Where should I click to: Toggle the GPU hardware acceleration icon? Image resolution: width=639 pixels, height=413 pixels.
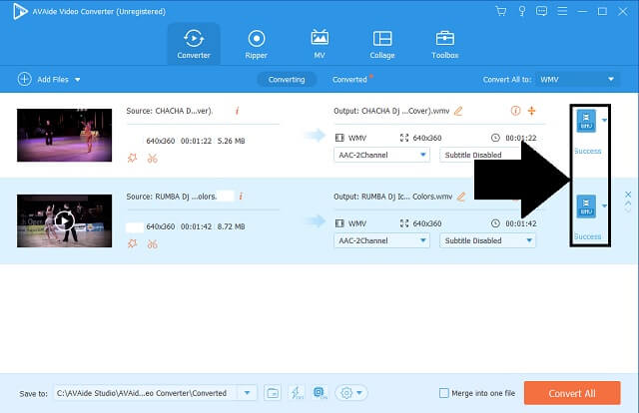pos(319,393)
